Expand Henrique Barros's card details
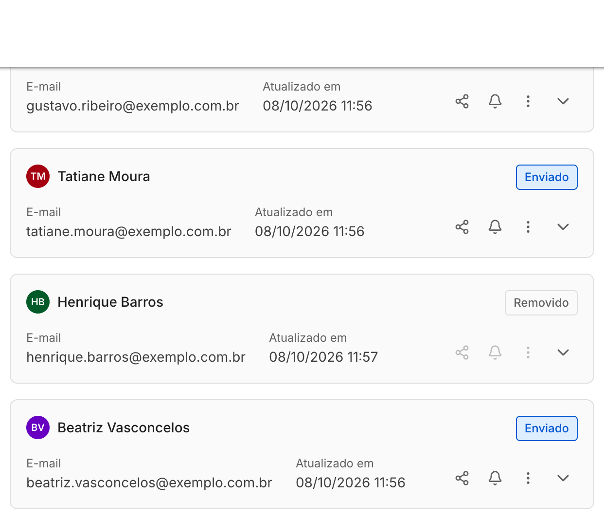This screenshot has height=519, width=604. tap(563, 352)
